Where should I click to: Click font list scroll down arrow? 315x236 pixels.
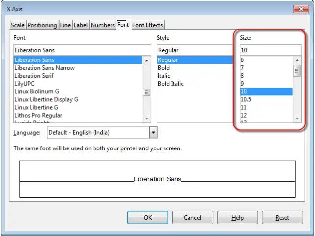[x=147, y=118]
